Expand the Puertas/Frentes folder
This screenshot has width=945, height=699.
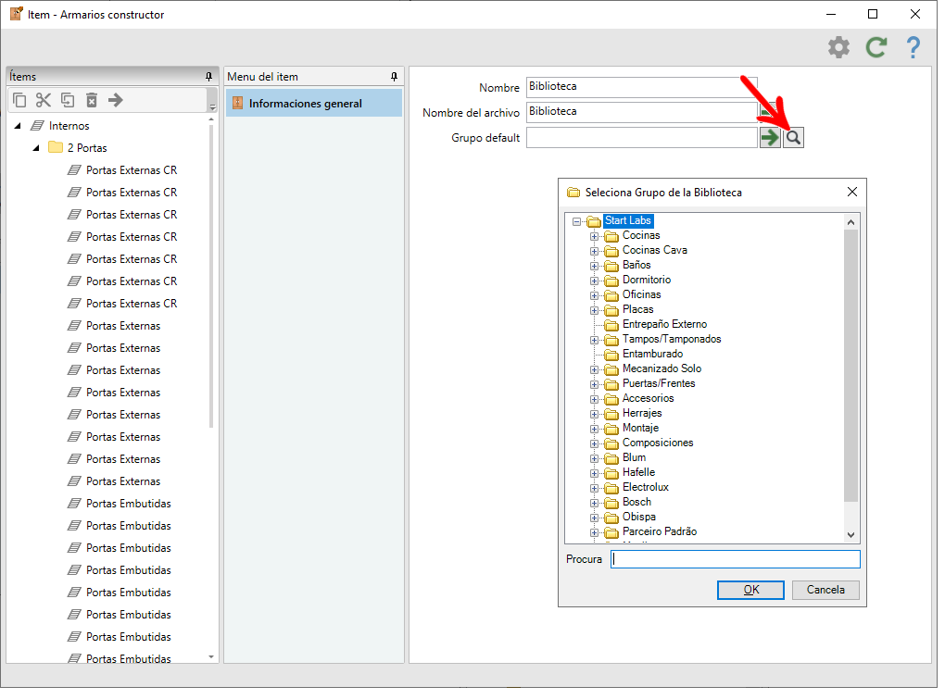coord(594,385)
